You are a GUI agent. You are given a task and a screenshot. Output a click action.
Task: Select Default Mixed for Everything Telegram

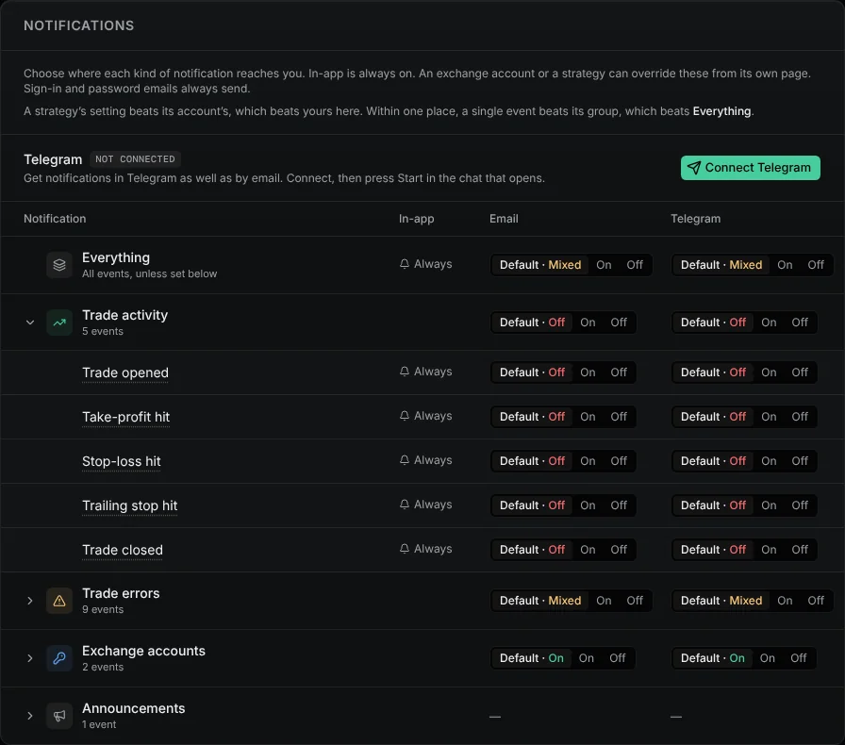(721, 265)
